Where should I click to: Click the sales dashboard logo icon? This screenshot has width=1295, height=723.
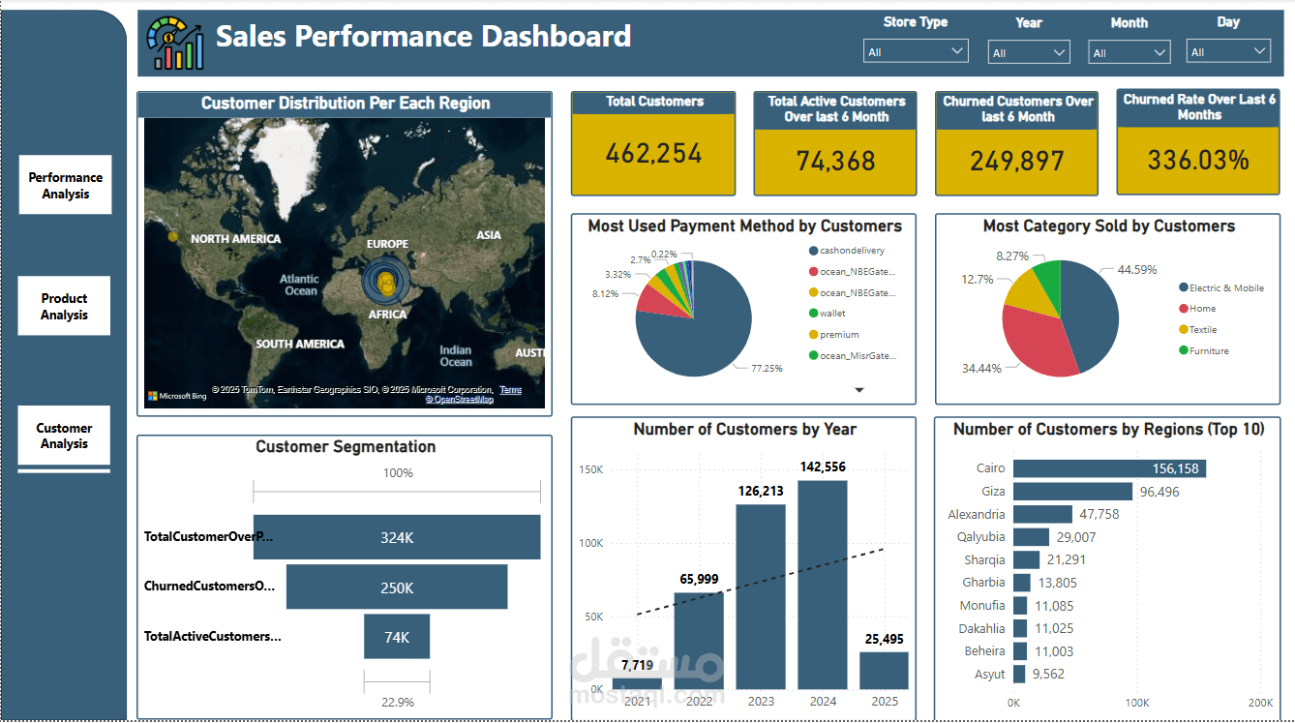click(175, 43)
